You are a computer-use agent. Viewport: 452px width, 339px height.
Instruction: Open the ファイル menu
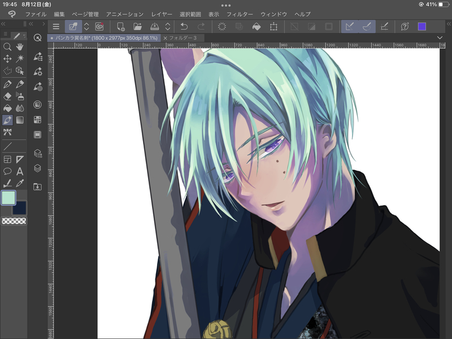pyautogui.click(x=36, y=14)
